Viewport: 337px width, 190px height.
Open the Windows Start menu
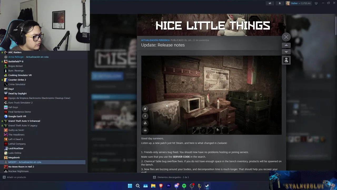tap(130, 186)
